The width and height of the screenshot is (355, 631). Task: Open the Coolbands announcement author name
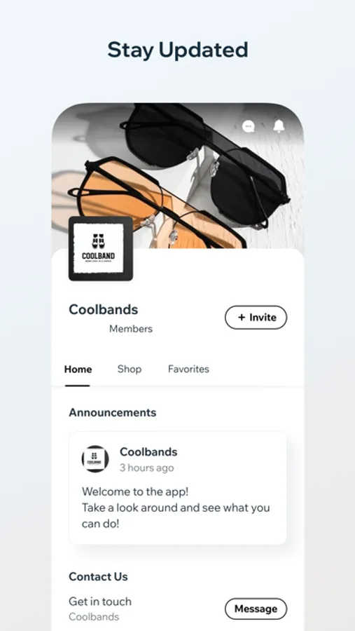click(148, 452)
